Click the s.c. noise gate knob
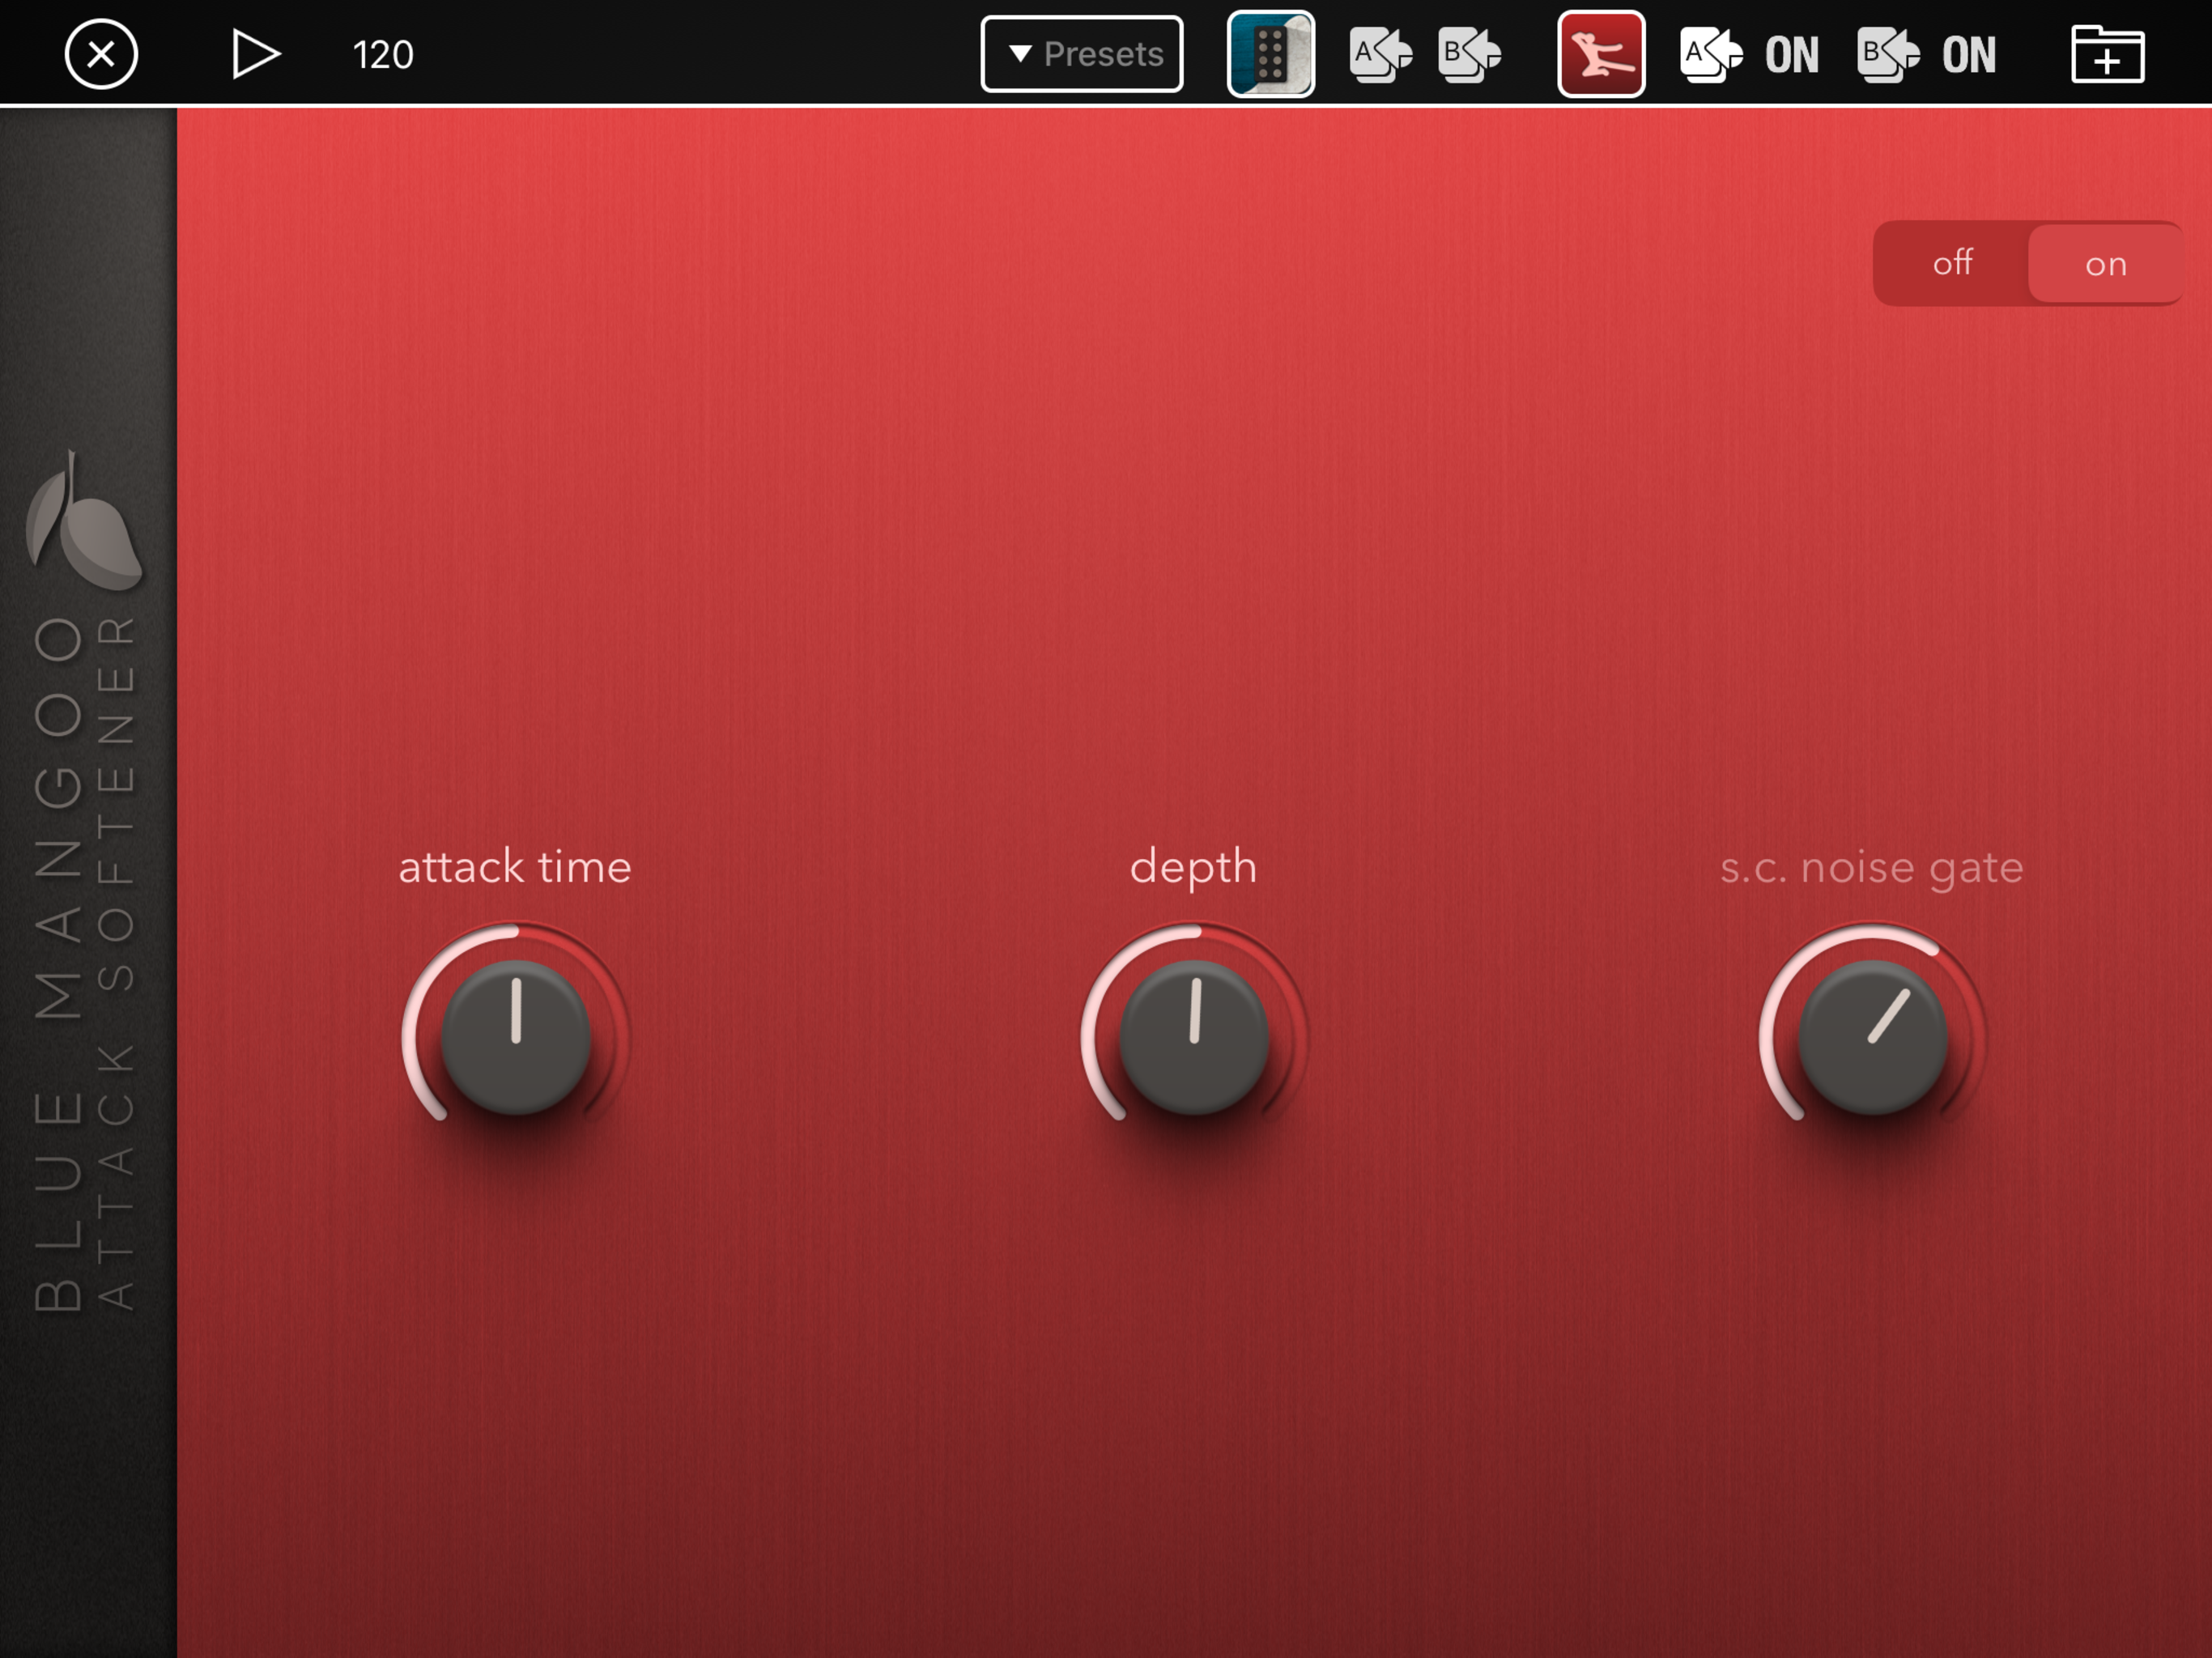Viewport: 2212px width, 1658px height. tap(1872, 1037)
